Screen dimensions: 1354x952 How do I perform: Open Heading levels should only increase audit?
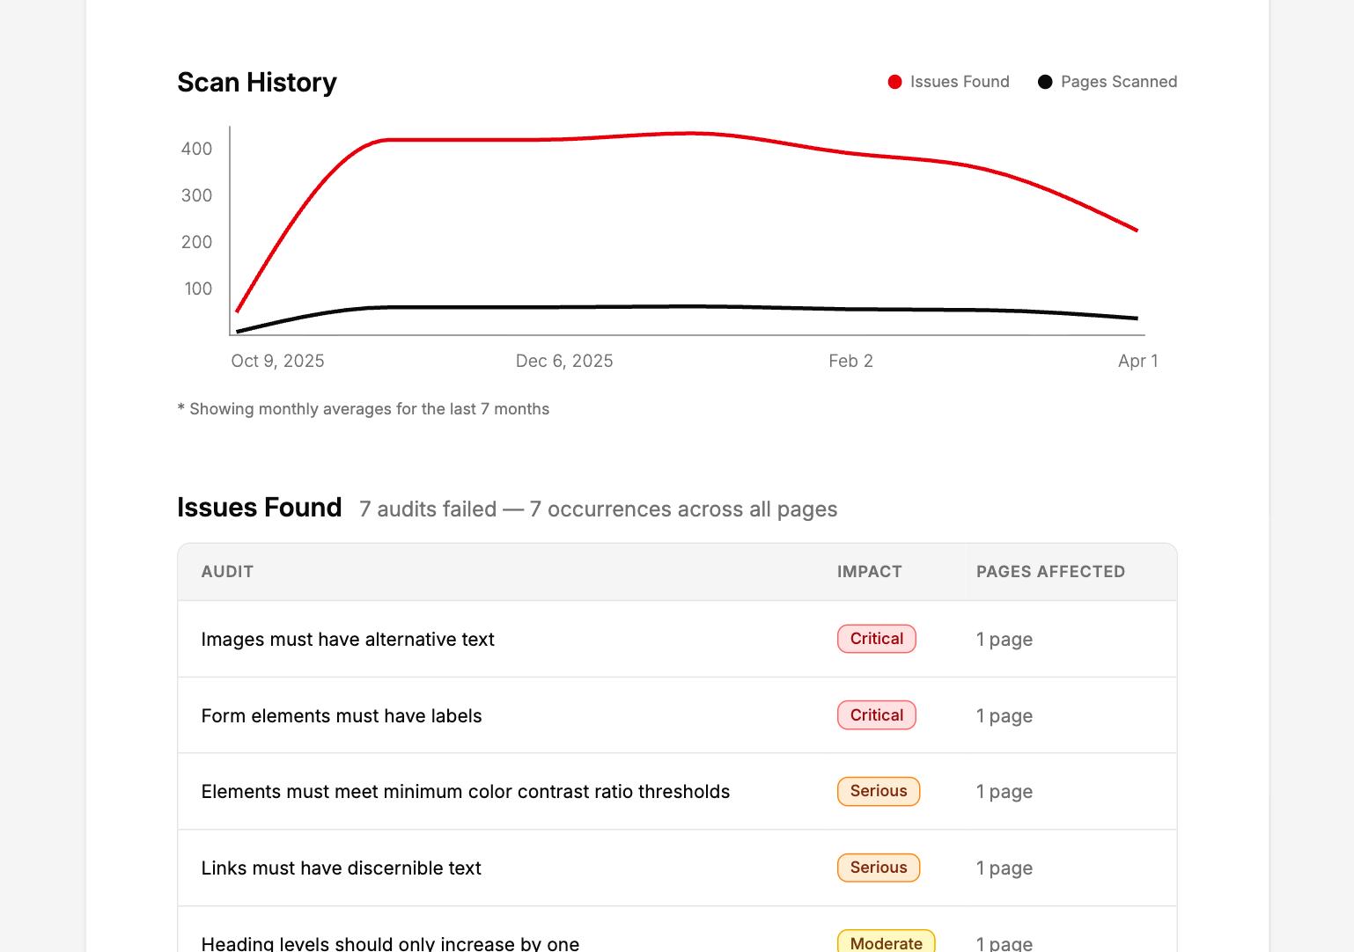pyautogui.click(x=390, y=943)
